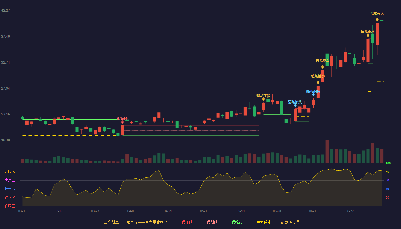Screen dimensions: 401x229
Task: Toggle the 强撑线 legend item
Action: [x=235, y=222]
